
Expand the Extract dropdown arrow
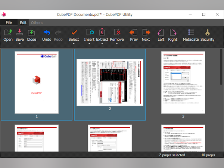point(102,44)
